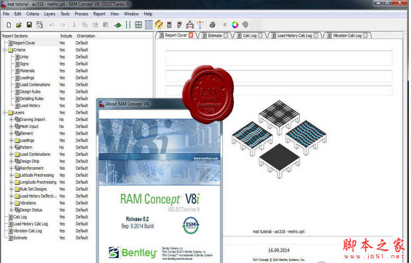The width and height of the screenshot is (411, 263).
Task: Click the Print icon in toolbar
Action: pos(213,24)
